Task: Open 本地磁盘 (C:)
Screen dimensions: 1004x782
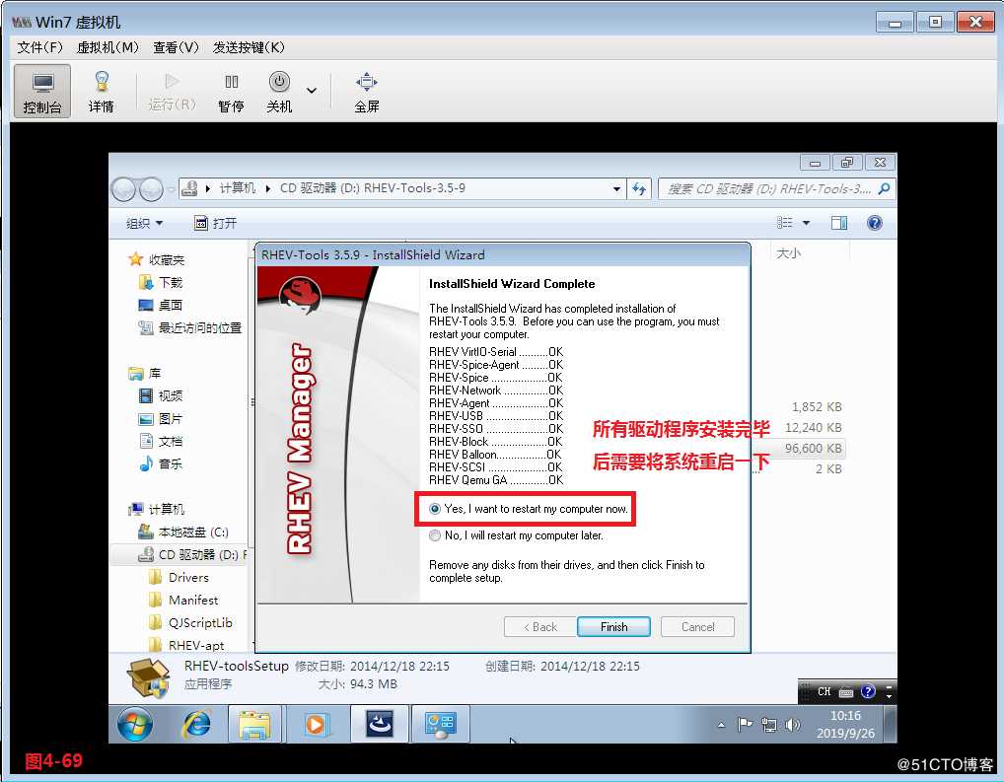Action: [x=183, y=533]
